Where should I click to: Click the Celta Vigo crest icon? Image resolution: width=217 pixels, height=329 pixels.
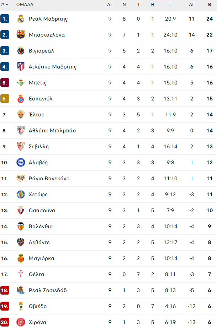[21, 274]
